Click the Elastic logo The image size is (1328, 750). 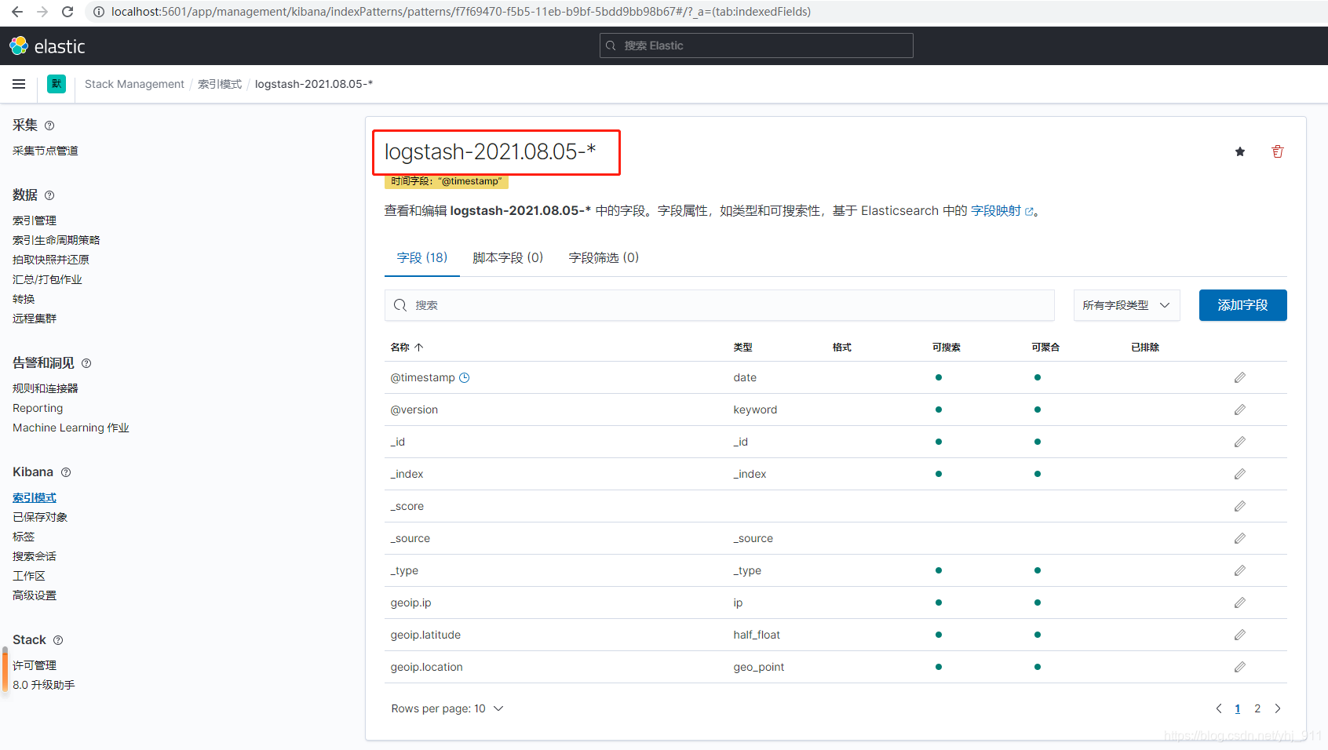tap(47, 46)
